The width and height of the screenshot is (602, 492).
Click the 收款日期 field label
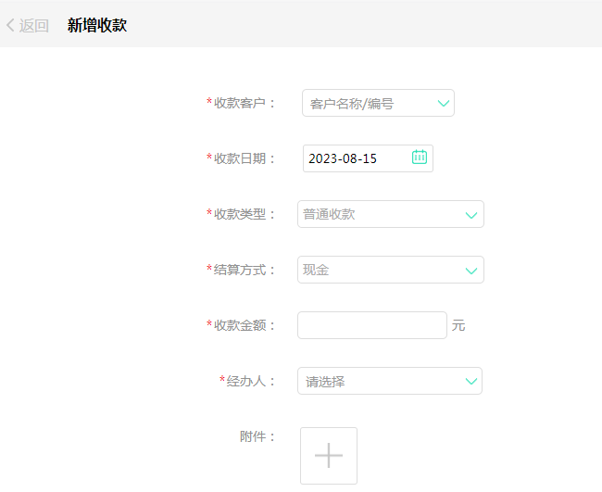245,158
